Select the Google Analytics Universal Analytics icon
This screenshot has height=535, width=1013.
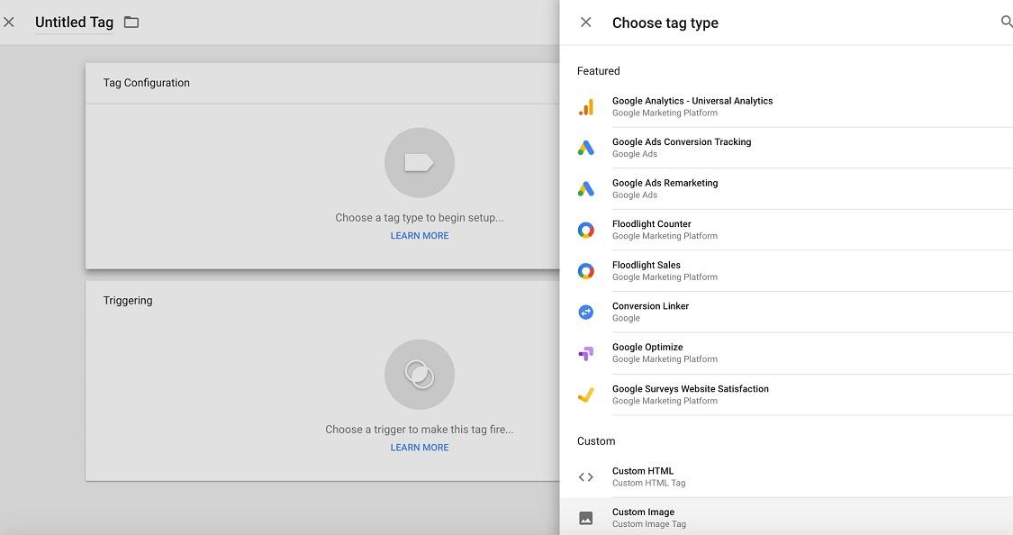click(586, 105)
